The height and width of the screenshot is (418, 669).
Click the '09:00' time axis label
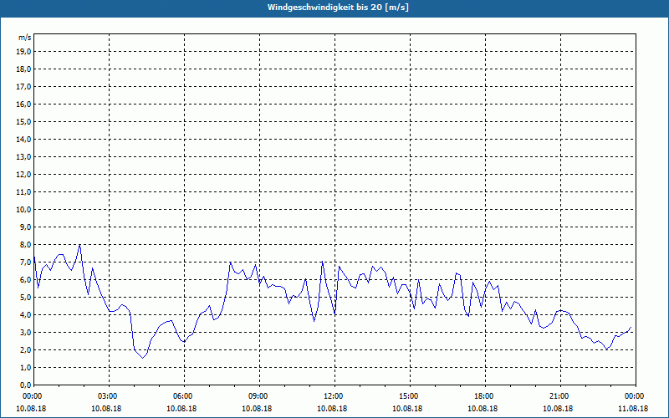(x=259, y=396)
